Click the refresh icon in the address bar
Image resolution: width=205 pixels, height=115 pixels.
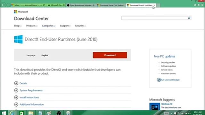click(64, 5)
